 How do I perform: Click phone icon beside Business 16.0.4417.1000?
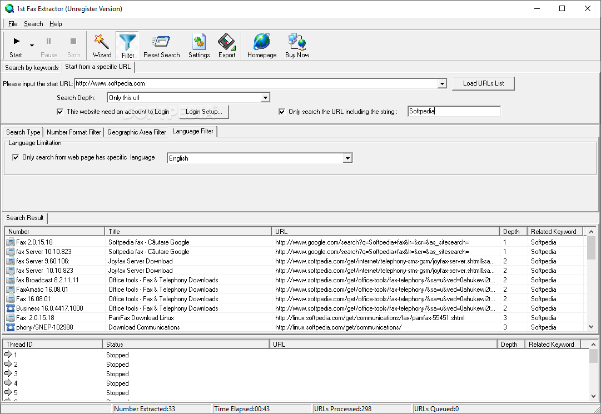coord(11,308)
